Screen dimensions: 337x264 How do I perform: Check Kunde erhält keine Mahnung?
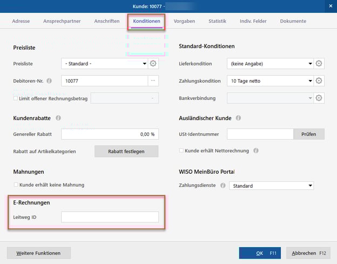tap(16, 185)
